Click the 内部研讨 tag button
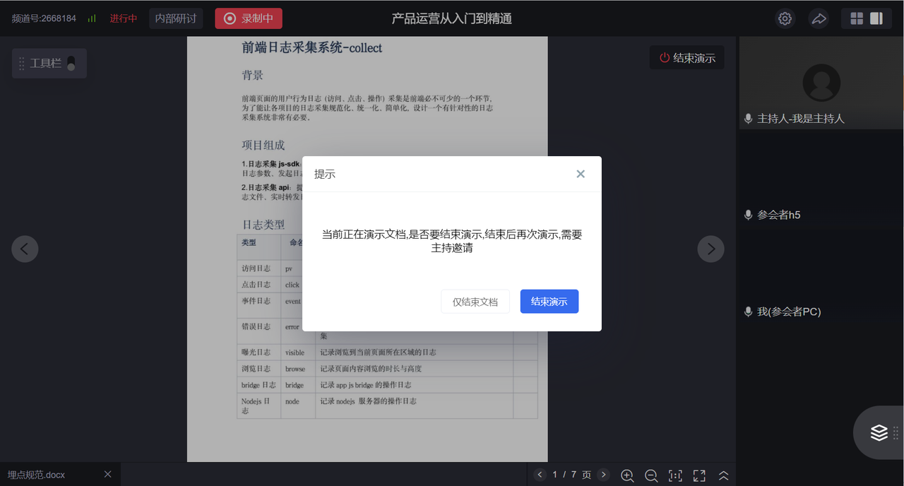This screenshot has width=904, height=486. 177,18
